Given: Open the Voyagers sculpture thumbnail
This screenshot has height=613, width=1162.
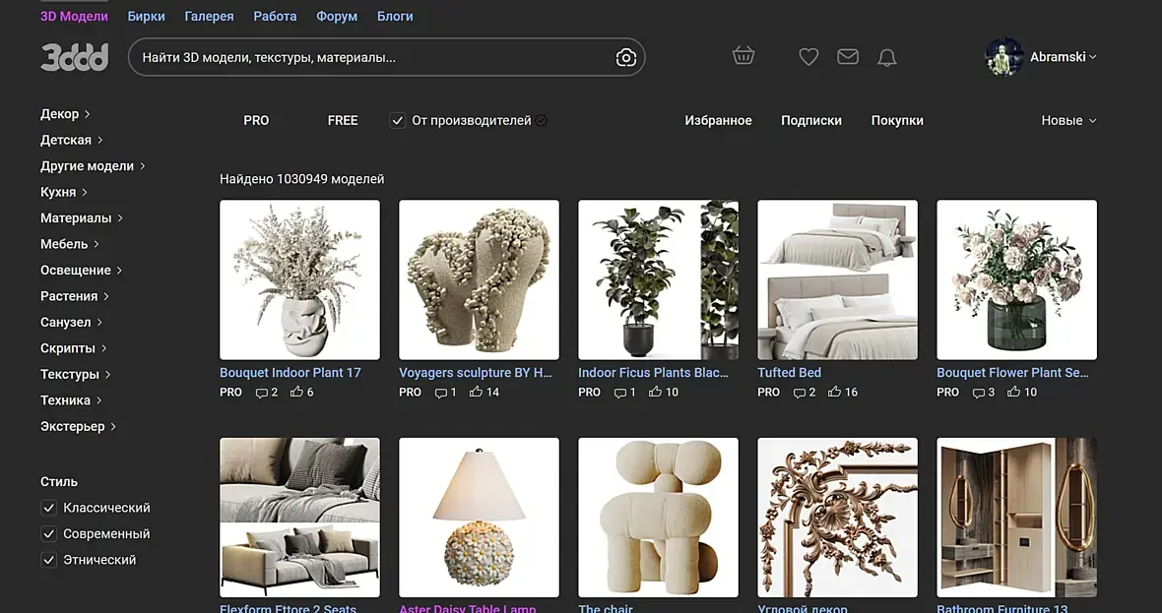Looking at the screenshot, I should pyautogui.click(x=479, y=279).
